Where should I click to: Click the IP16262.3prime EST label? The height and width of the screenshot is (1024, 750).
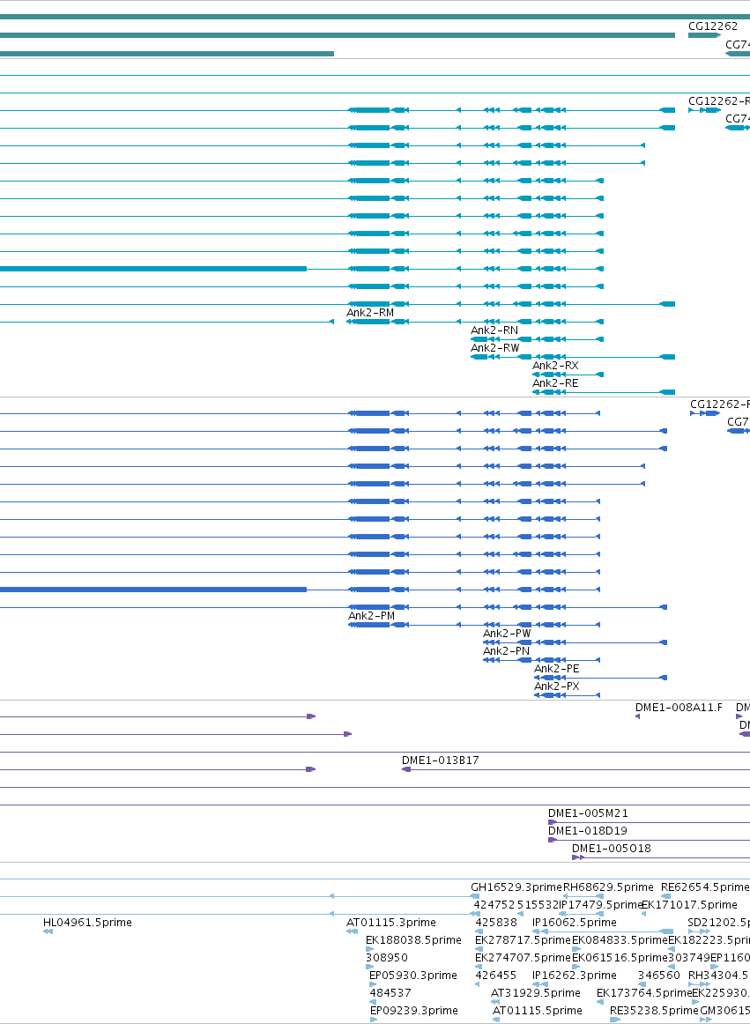[575, 976]
